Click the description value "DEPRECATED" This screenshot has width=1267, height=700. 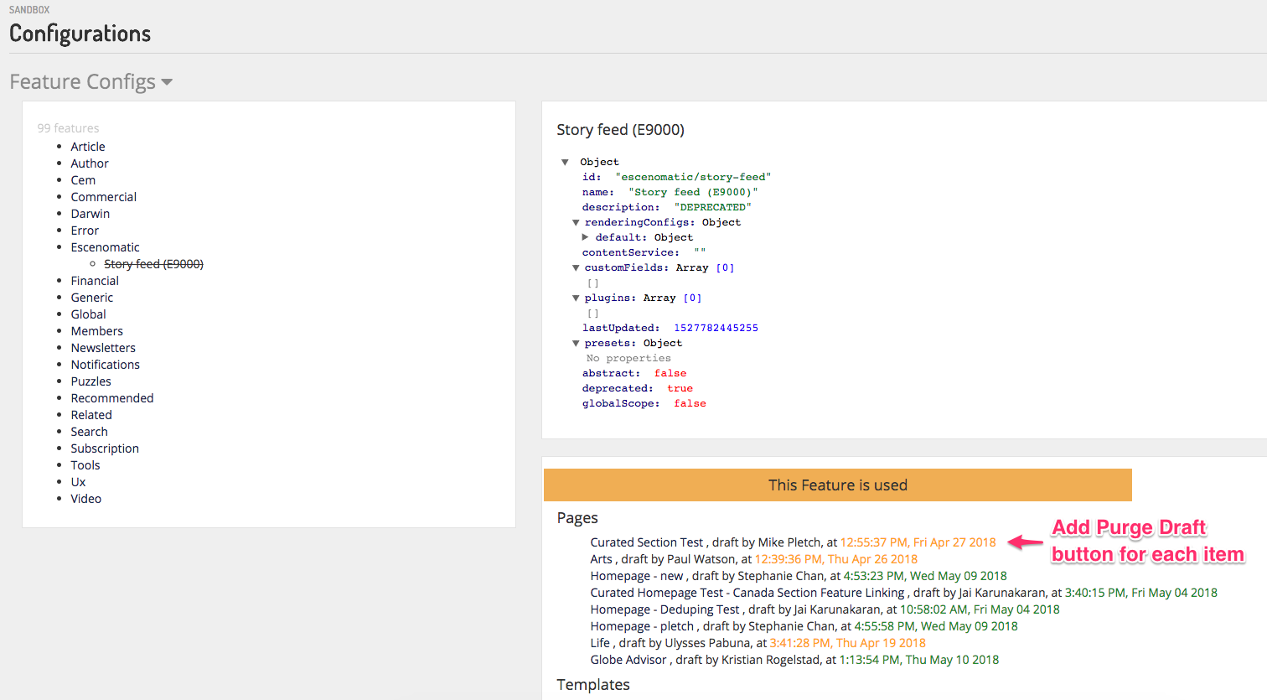[712, 207]
